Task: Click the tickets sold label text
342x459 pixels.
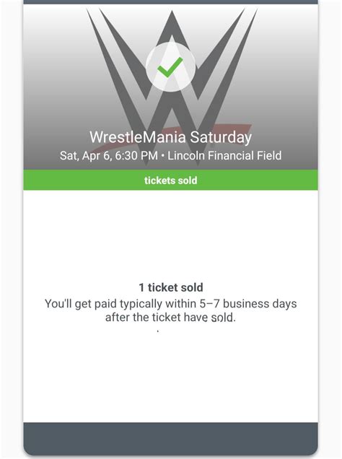Action: point(170,180)
